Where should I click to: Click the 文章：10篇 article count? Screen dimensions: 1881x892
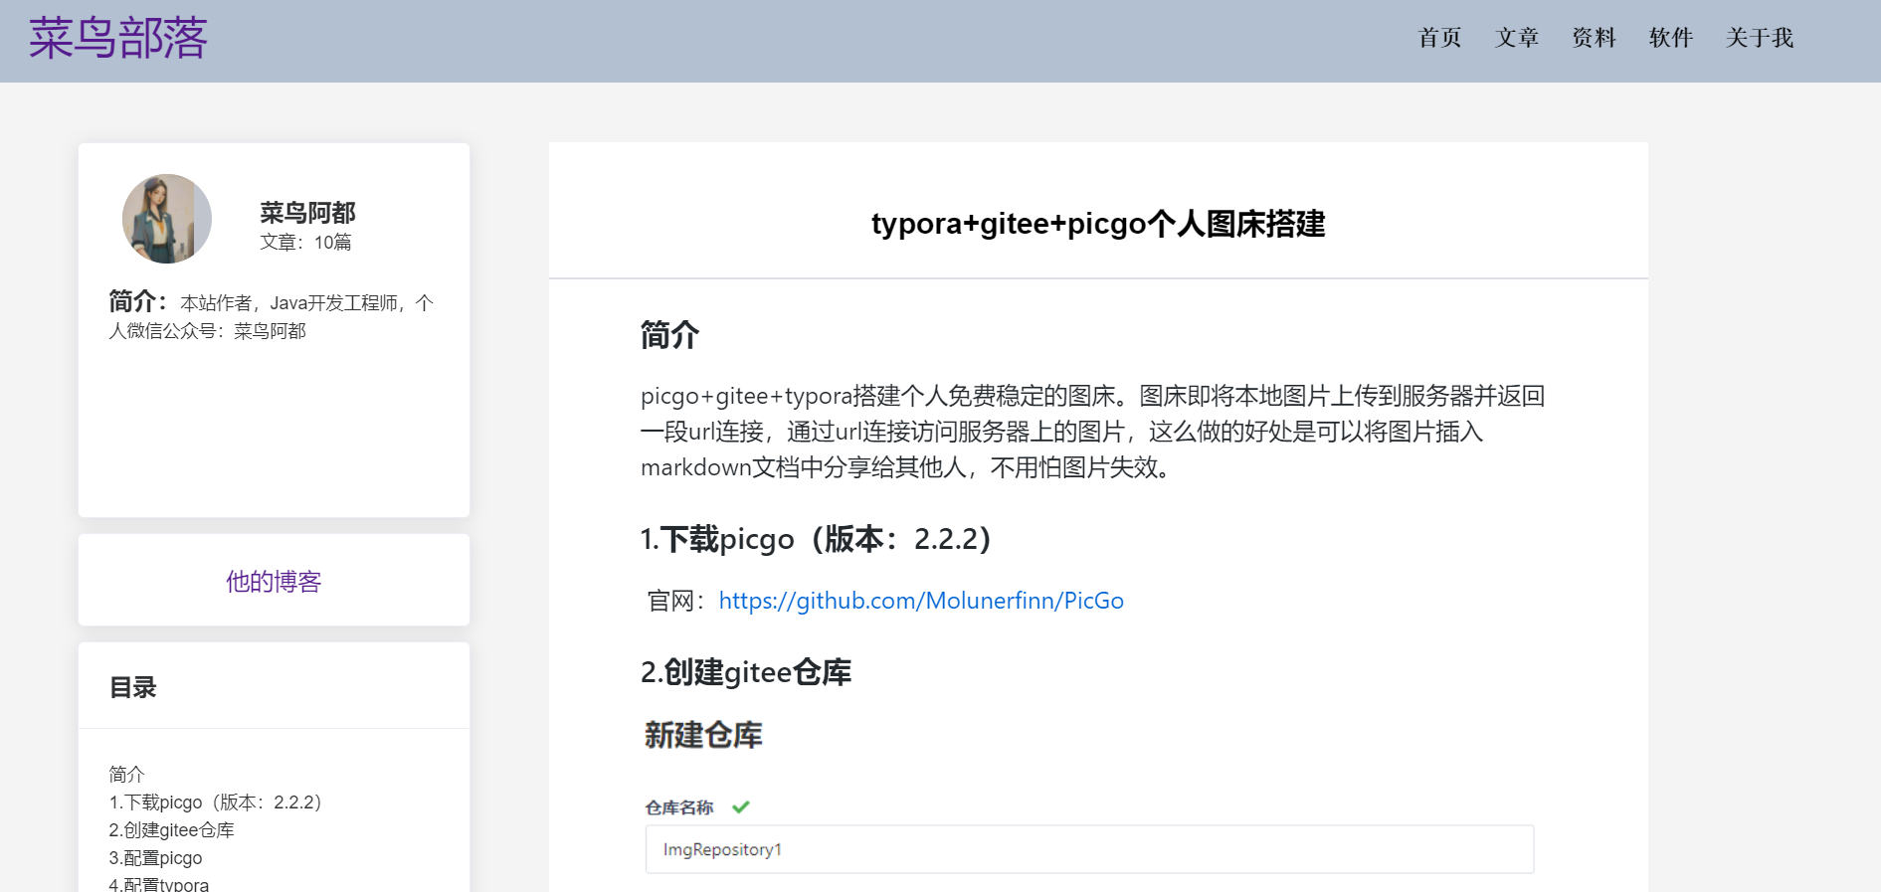305,242
